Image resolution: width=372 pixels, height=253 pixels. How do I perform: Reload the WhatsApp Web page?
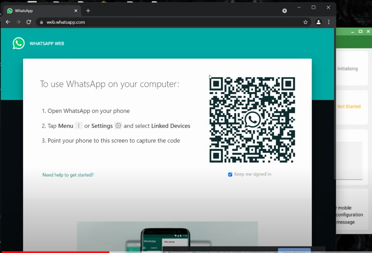pyautogui.click(x=29, y=22)
